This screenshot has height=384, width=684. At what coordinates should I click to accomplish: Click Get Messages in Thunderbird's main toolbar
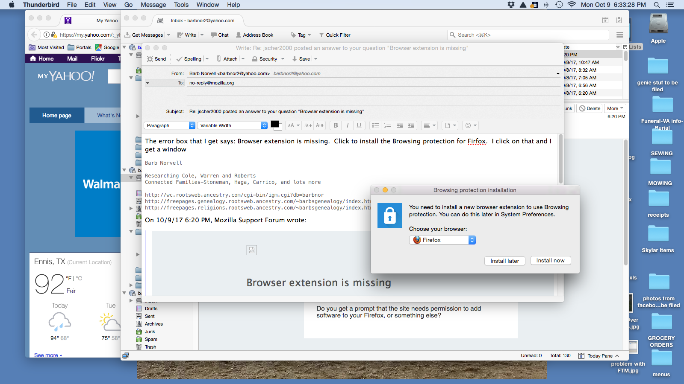(x=144, y=35)
